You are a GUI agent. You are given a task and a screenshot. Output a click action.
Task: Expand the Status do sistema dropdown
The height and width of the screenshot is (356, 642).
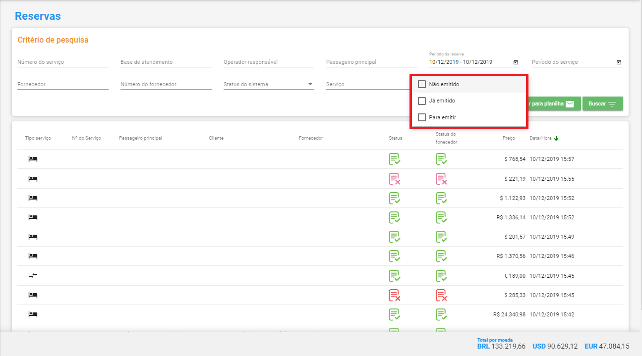coord(269,84)
